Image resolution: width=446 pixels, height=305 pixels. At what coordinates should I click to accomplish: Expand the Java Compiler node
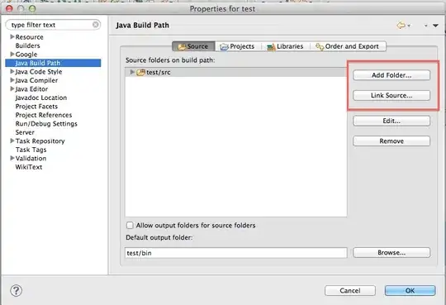coord(12,80)
